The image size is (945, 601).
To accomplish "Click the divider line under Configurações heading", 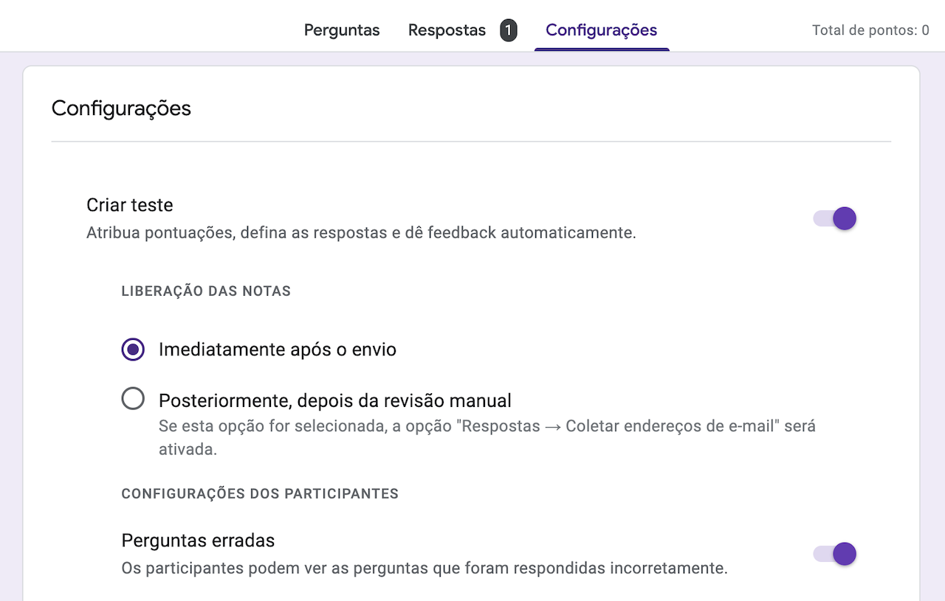I will point(471,141).
